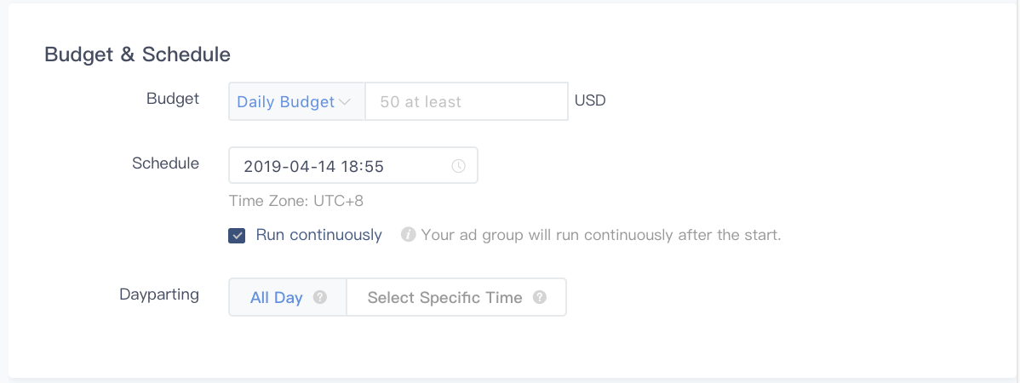Viewport: 1020px width, 383px height.
Task: Click the Run continuously label text
Action: [318, 235]
